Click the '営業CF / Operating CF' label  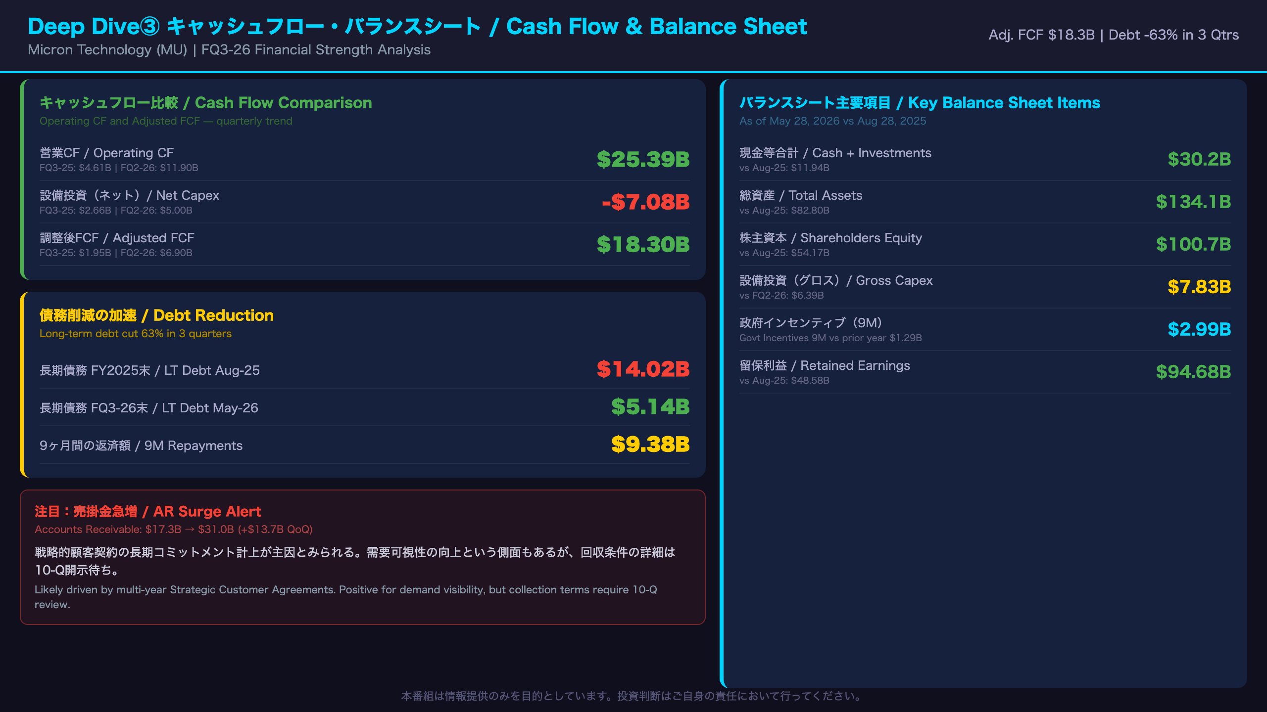click(x=106, y=153)
